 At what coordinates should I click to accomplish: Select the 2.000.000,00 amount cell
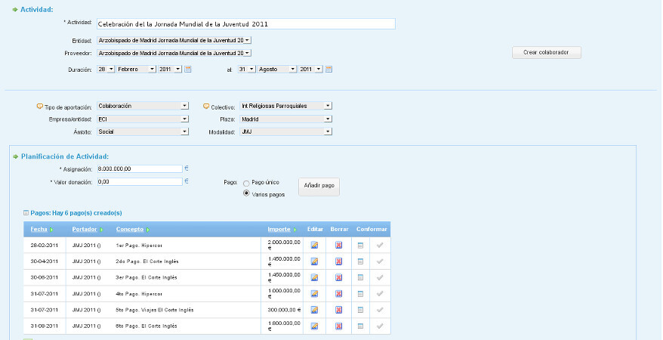tap(282, 246)
